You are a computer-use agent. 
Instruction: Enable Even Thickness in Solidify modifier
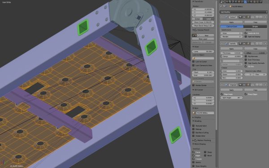[246, 60]
